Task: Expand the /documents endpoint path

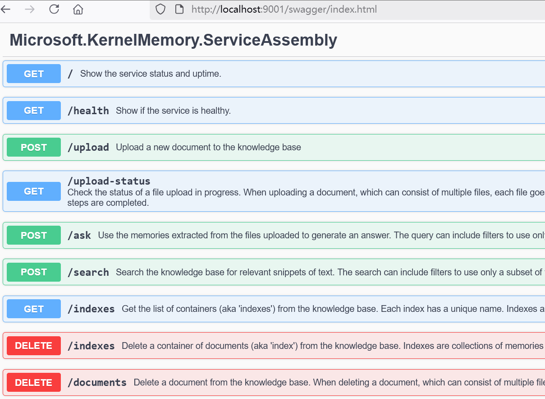Action: coord(97,382)
